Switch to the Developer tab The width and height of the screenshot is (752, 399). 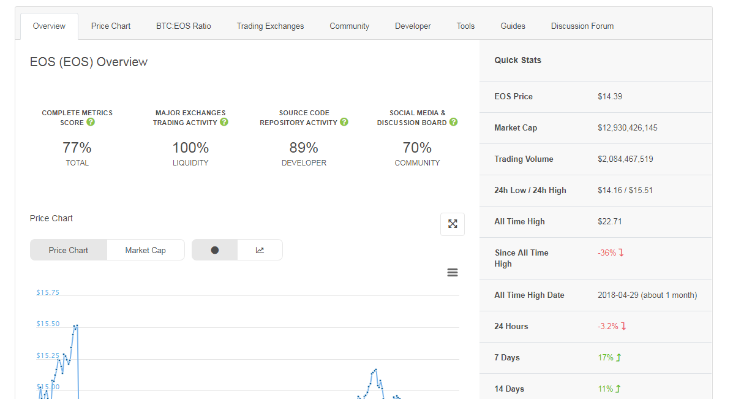click(x=413, y=26)
